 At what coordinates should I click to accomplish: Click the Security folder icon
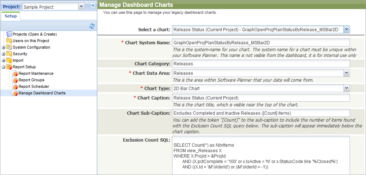pos(9,54)
